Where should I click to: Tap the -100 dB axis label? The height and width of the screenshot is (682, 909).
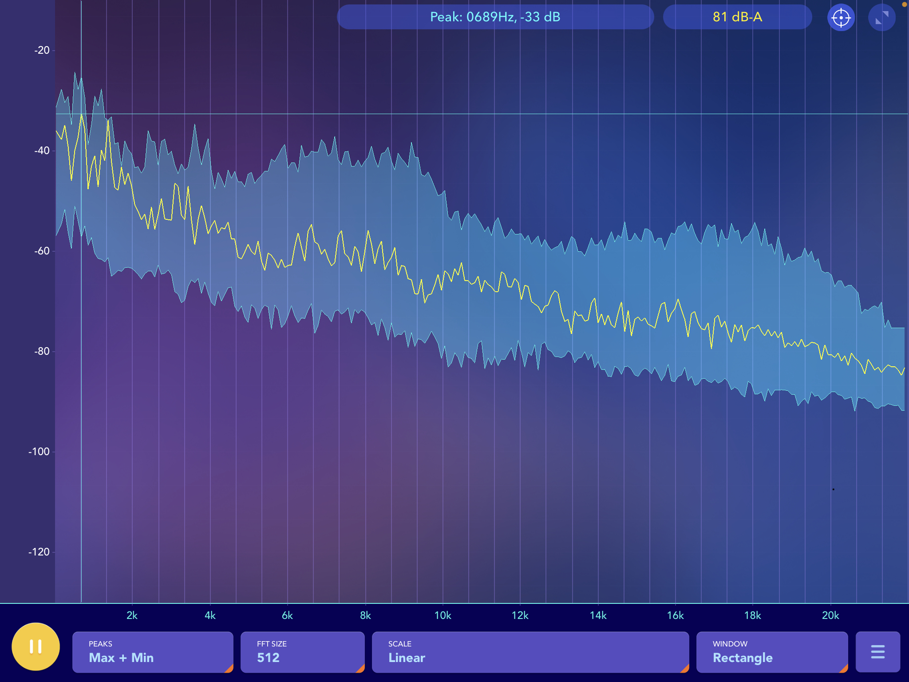coord(39,452)
